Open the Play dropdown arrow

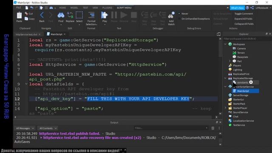tap(105, 25)
